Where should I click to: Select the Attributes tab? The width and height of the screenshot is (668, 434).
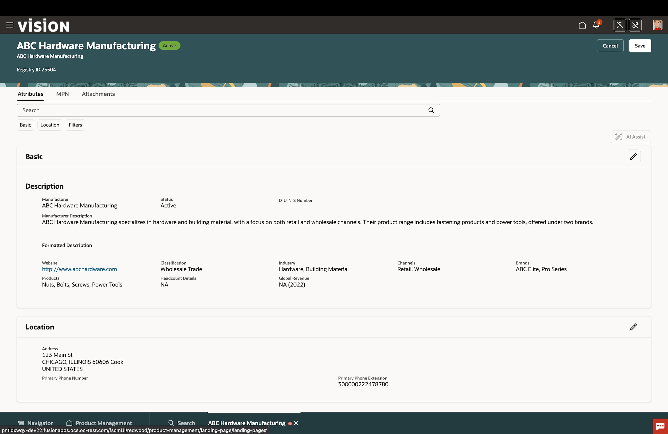(30, 94)
